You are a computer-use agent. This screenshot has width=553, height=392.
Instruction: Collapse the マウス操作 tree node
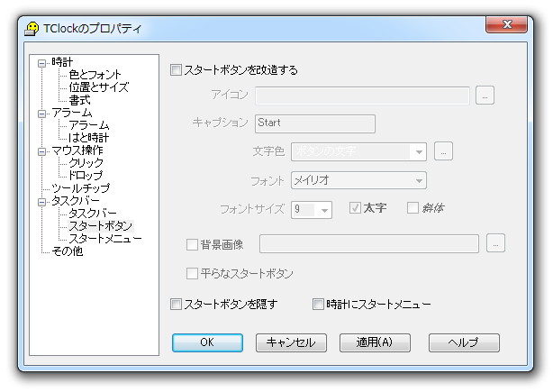tap(42, 151)
